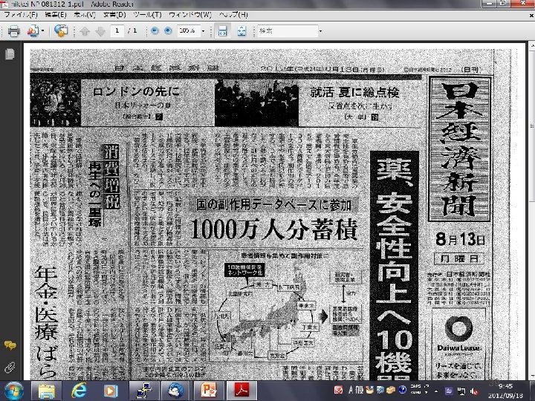This screenshot has height=401, width=535.
Task: Open the 編集(E) menu
Action: pyautogui.click(x=56, y=15)
